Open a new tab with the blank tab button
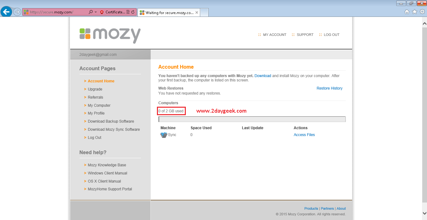The image size is (427, 220). 204,13
